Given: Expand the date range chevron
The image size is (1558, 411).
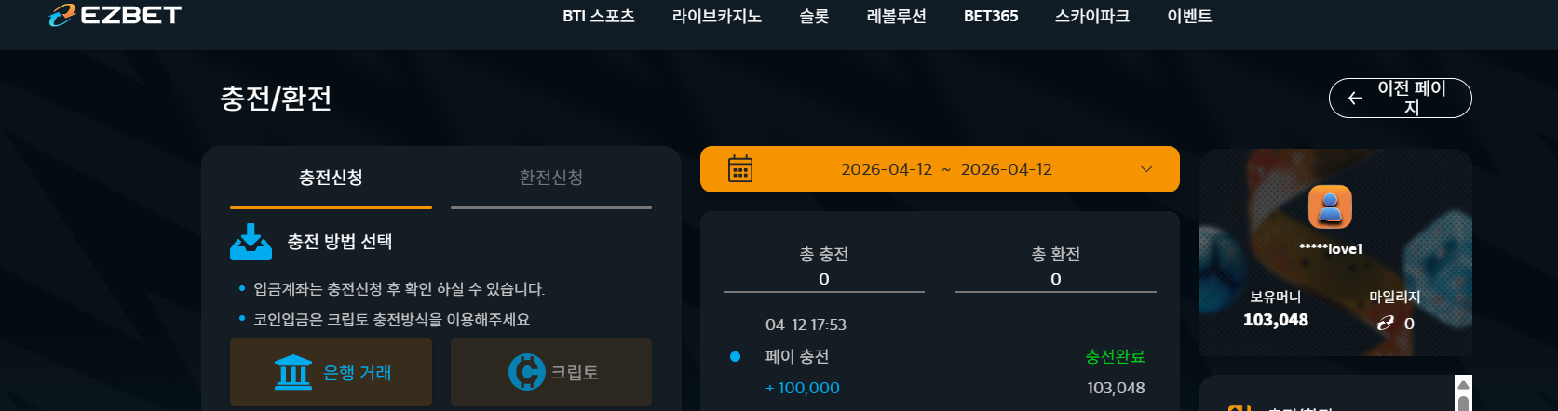Looking at the screenshot, I should (x=1146, y=169).
